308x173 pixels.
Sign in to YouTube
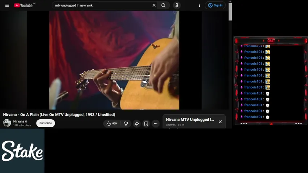tap(215, 5)
